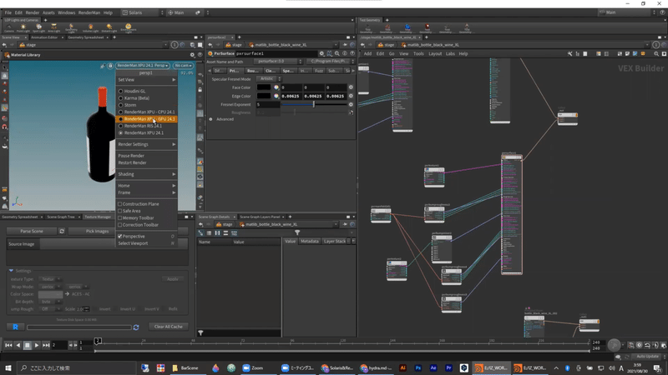This screenshot has width=668, height=375.
Task: Click the filter funnel in Scene Graph Details
Action: [297, 233]
